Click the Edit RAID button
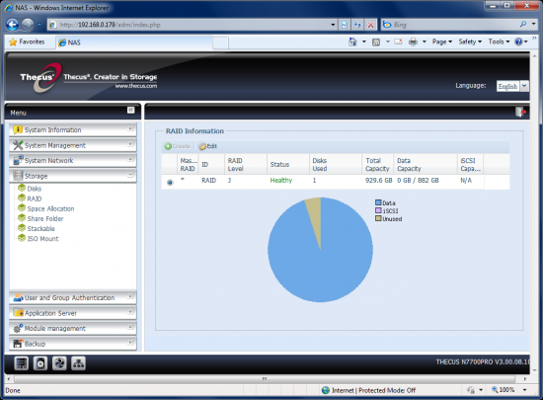543x400 pixels. [x=207, y=146]
